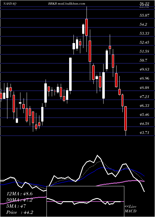Click the 48.08 price axis label
Screen dimensions: 155x217
coord(144,88)
